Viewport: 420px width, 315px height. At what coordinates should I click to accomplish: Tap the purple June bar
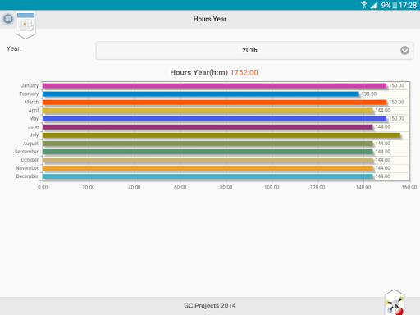click(x=208, y=127)
